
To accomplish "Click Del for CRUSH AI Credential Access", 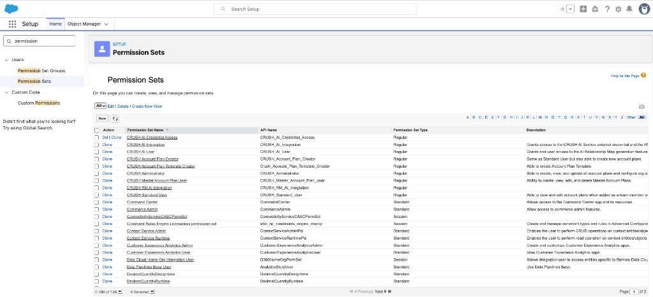I will coord(105,137).
